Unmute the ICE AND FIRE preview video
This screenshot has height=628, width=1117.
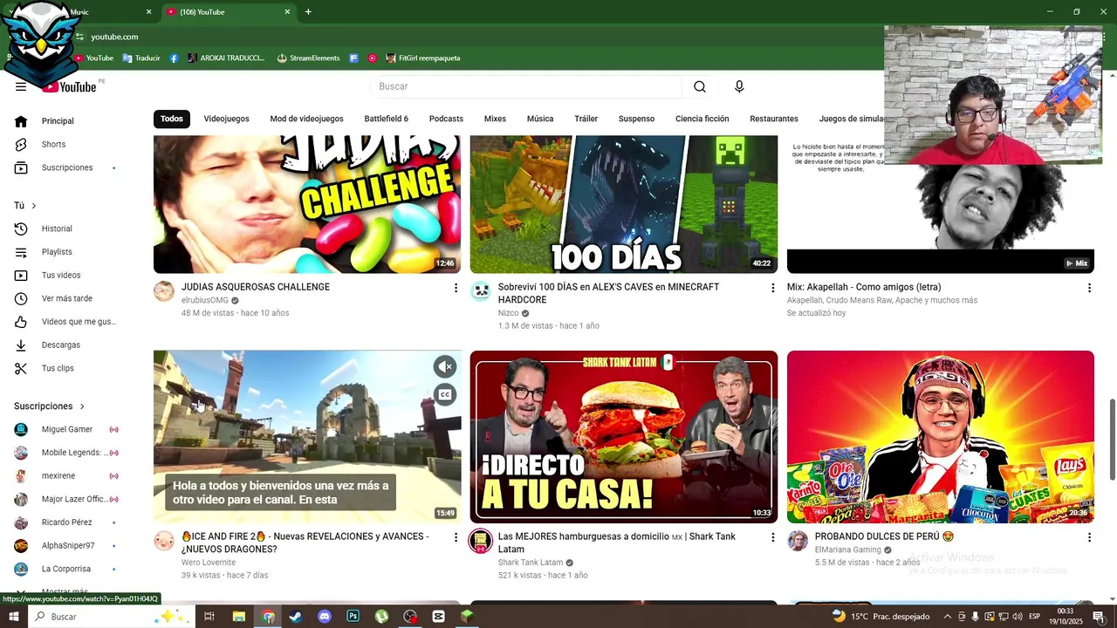(445, 366)
